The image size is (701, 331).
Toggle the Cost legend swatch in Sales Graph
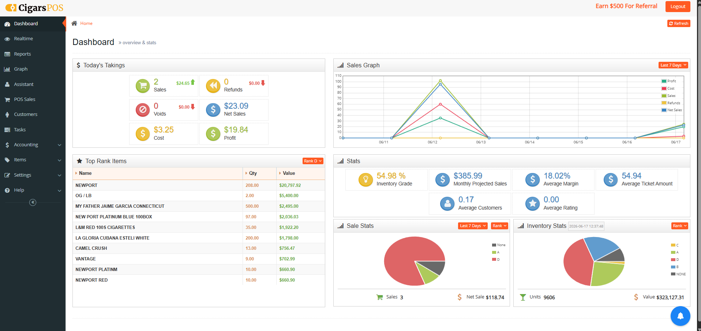(x=664, y=89)
